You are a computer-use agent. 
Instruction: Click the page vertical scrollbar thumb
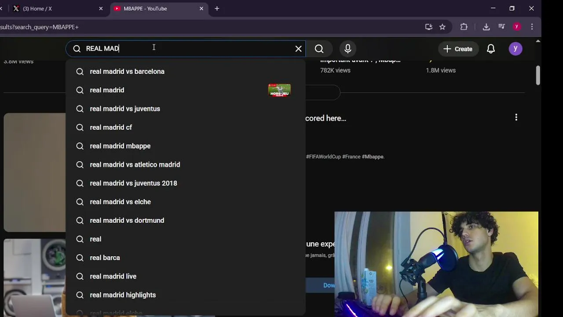[x=538, y=75]
